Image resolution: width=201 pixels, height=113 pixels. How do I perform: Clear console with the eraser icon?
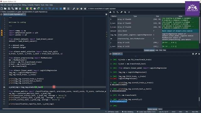click(196, 54)
